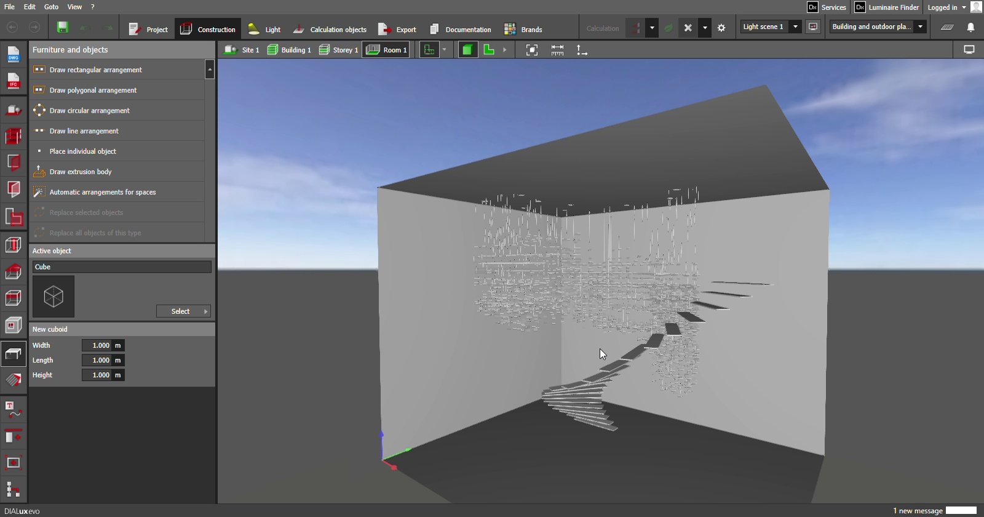This screenshot has width=984, height=517.
Task: Expand more view options arrow
Action: [505, 50]
